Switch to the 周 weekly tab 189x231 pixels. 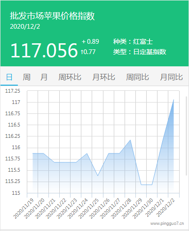pos(26,77)
